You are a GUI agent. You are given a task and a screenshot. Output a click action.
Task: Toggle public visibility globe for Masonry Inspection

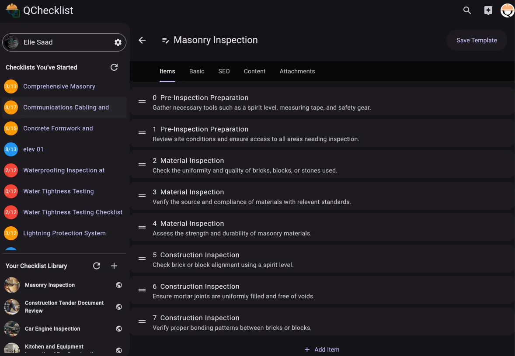119,285
